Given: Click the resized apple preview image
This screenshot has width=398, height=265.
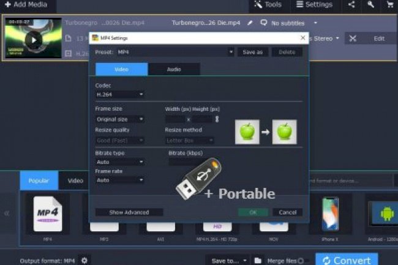Looking at the screenshot, I should 284,132.
